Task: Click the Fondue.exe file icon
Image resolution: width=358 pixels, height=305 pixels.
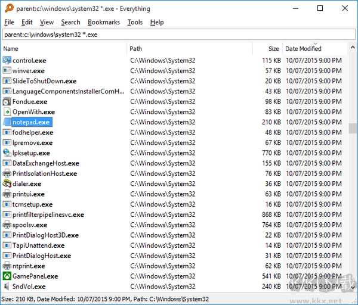Action: click(x=7, y=101)
